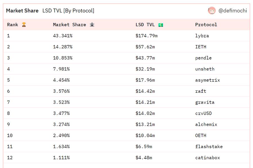Select the lybra protocol cell

[202, 36]
